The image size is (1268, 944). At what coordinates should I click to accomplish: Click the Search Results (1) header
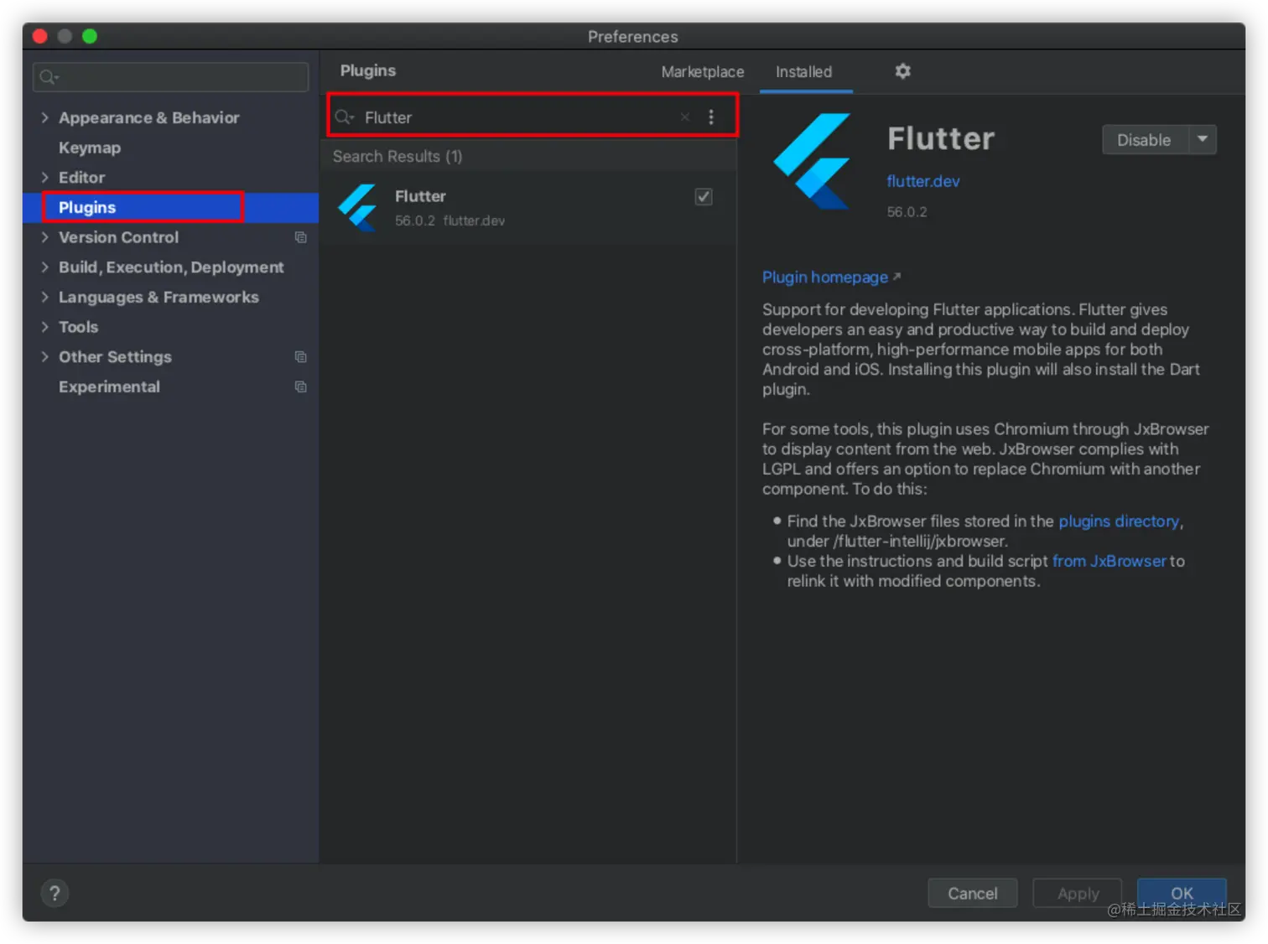[398, 157]
